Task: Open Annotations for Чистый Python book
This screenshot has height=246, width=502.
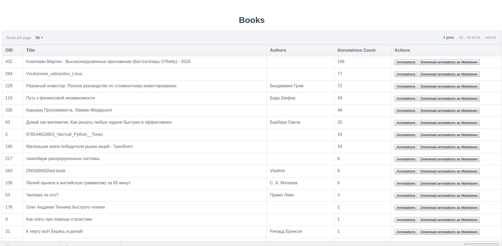Action: pos(406,135)
